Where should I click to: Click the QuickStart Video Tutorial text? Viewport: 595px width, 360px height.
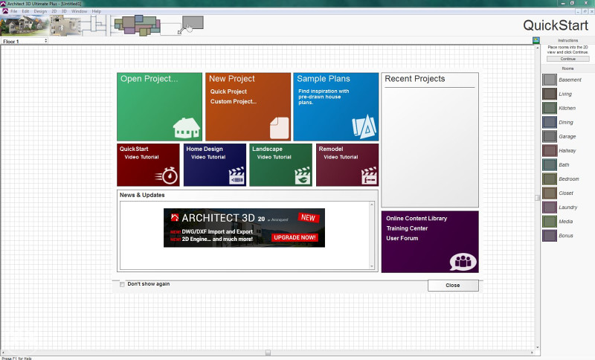coord(141,157)
